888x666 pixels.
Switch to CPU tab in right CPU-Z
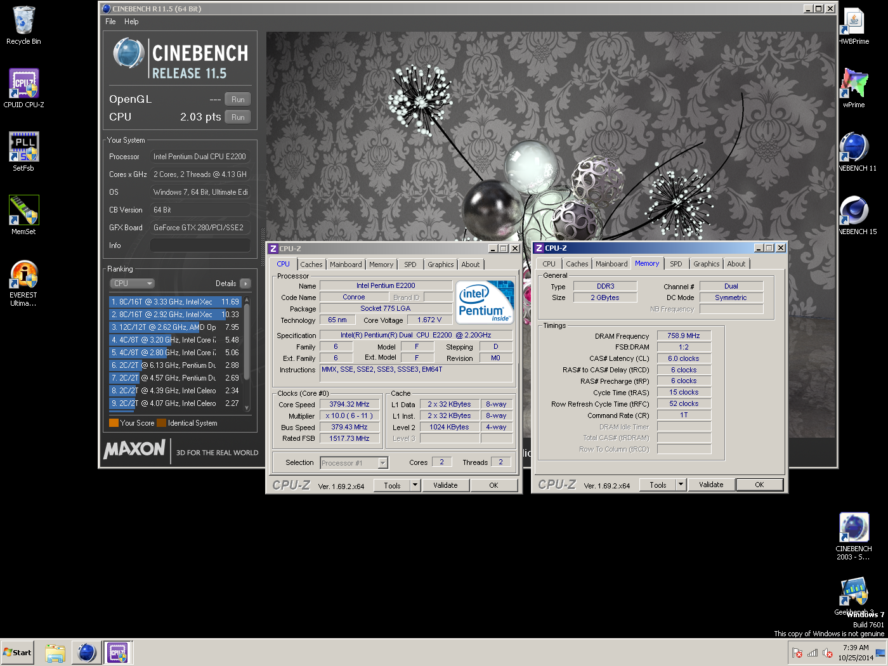point(549,264)
